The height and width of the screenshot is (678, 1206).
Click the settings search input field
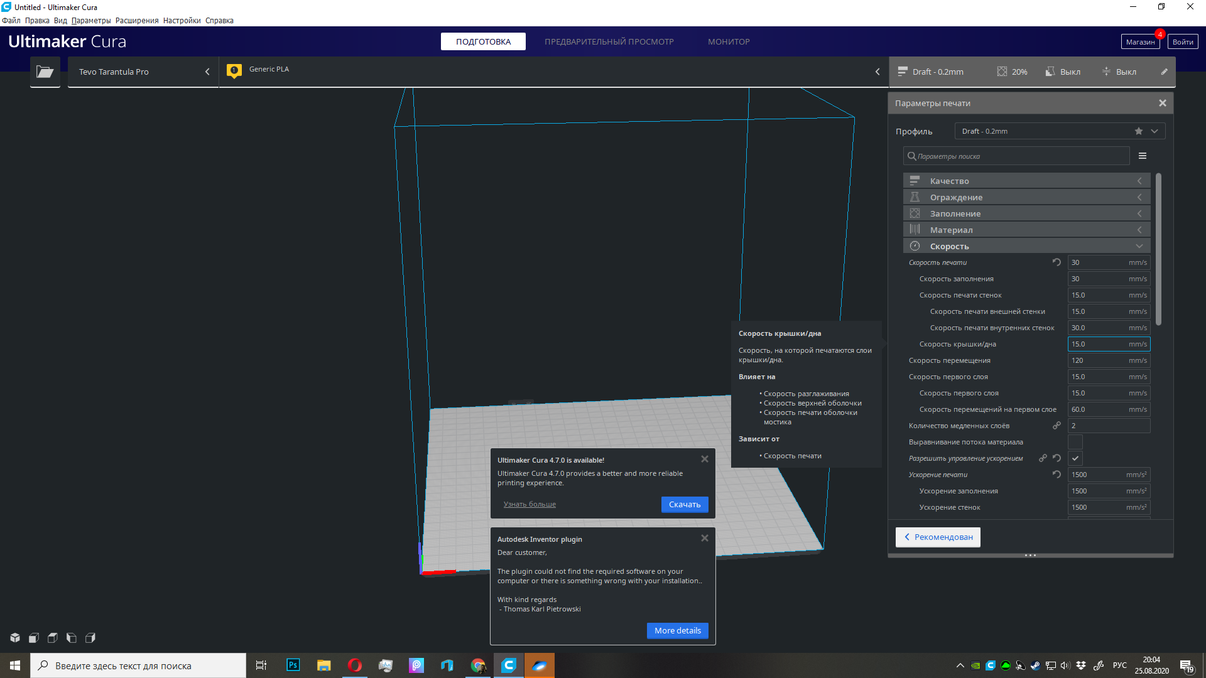1018,156
